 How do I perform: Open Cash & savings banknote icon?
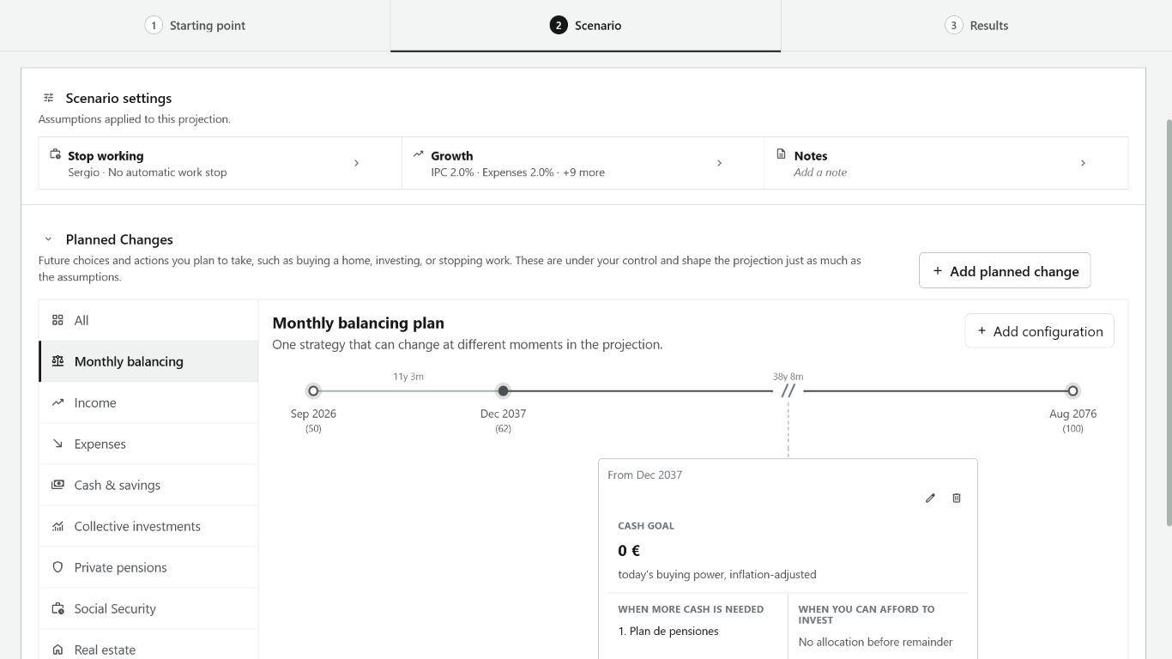pyautogui.click(x=57, y=485)
